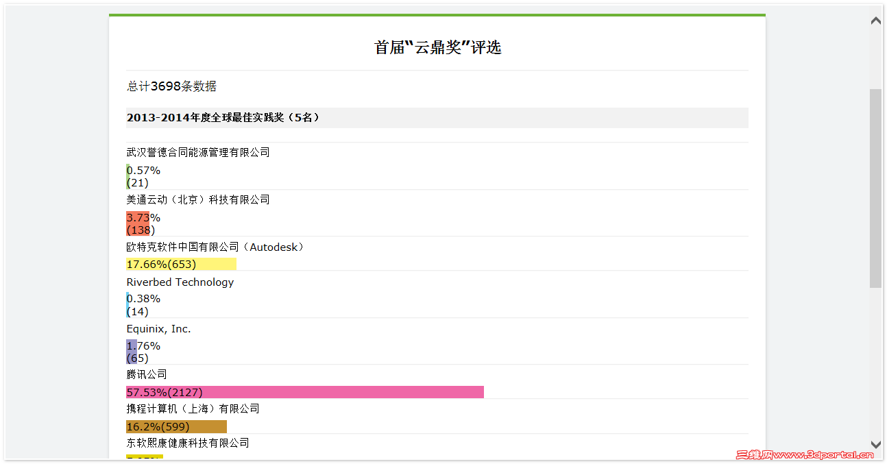This screenshot has height=464, width=887.
Task: Click the Riverbed Technology label
Action: tap(180, 282)
